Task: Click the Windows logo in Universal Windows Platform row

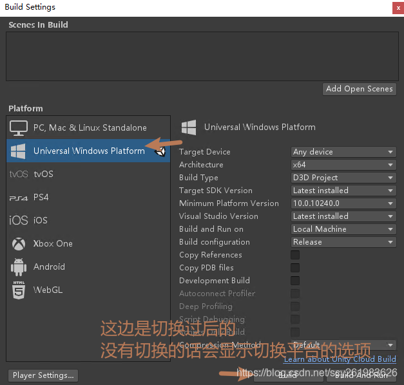Action: pyautogui.click(x=18, y=151)
